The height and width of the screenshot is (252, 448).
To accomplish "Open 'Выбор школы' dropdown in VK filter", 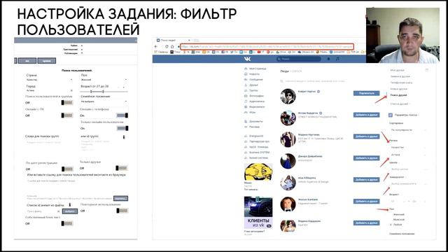I will pyautogui.click(x=409, y=169).
